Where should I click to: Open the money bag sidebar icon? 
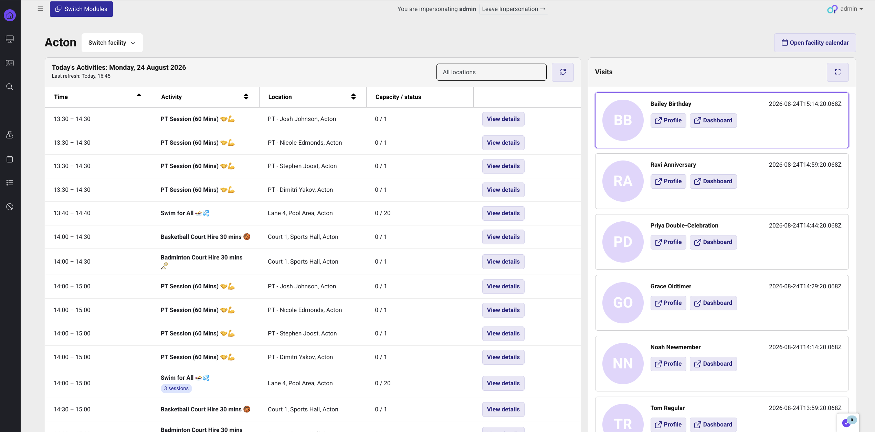pos(10,135)
